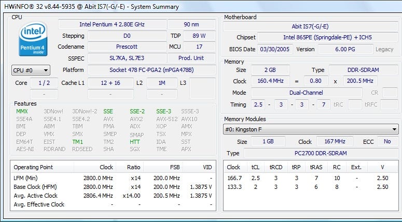Click the HTT feature flag
Screen dimensions: 402x222
click(x=135, y=142)
